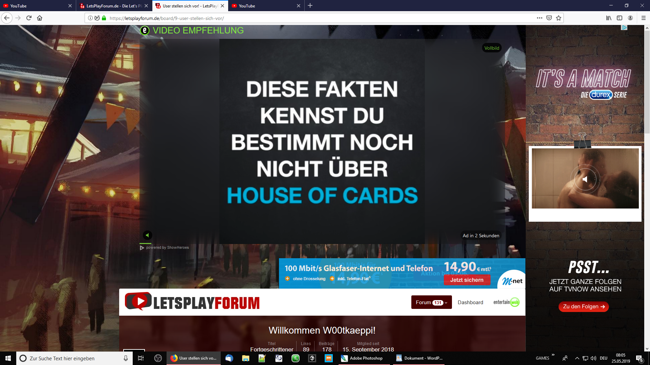This screenshot has width=650, height=365.
Task: Bookmark this page with the star
Action: (559, 18)
